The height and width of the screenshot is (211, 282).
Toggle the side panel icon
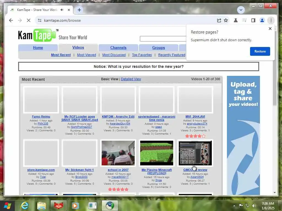tap(253, 20)
